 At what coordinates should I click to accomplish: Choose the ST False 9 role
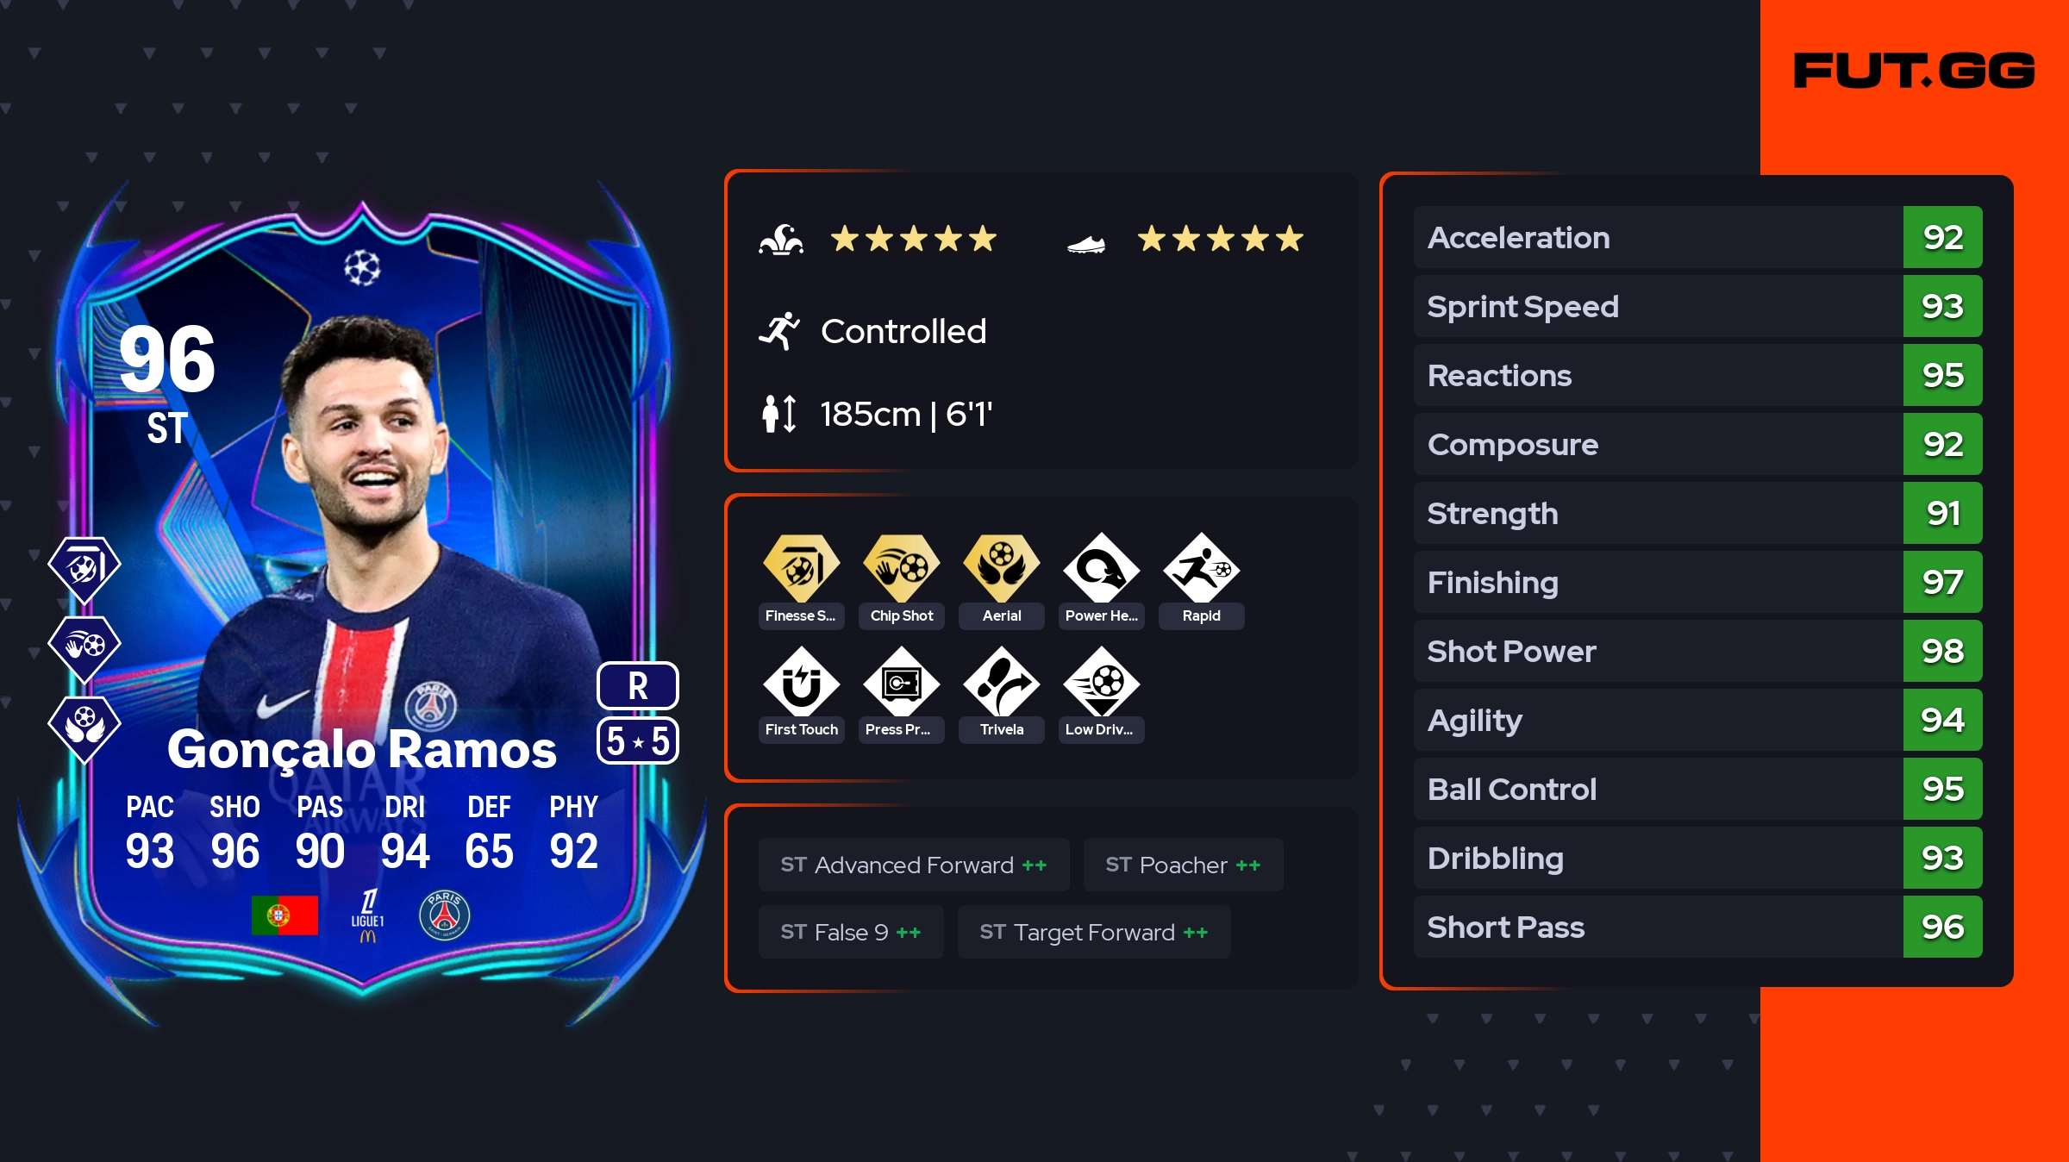point(851,932)
